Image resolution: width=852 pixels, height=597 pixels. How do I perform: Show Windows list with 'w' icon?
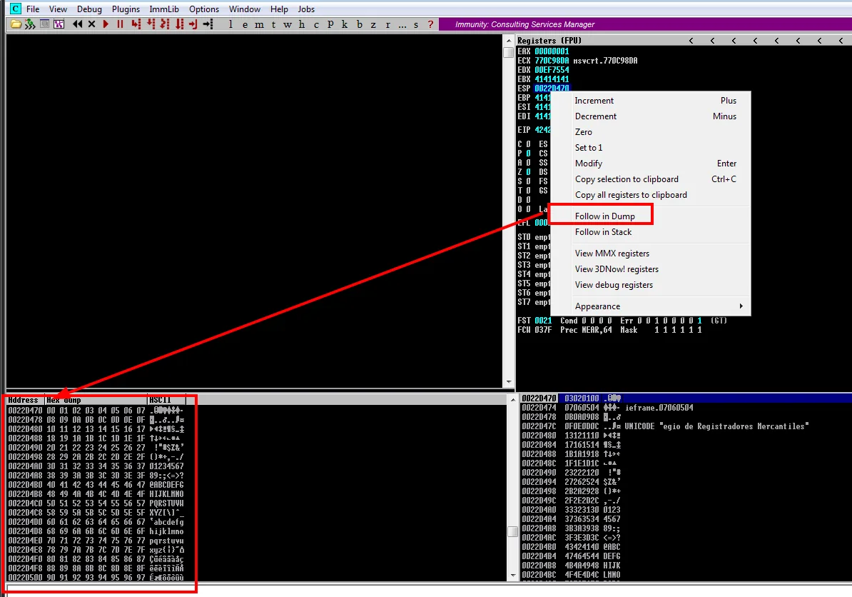(288, 24)
